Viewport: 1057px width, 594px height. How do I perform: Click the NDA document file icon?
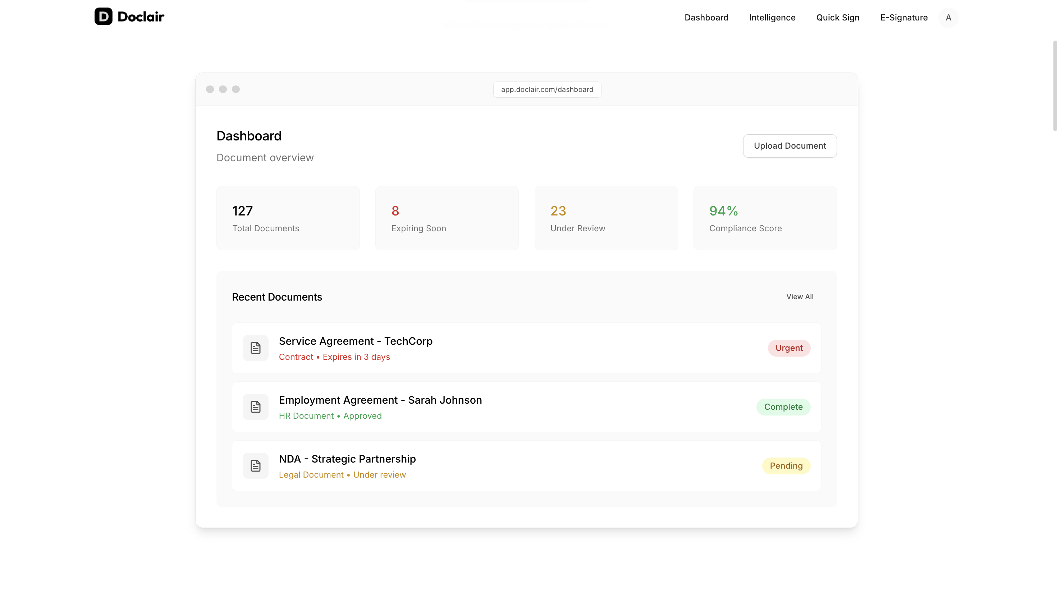255,466
